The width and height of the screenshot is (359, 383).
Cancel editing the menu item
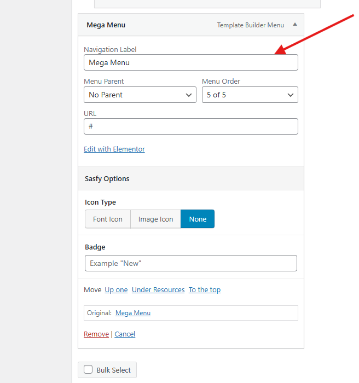coord(125,334)
